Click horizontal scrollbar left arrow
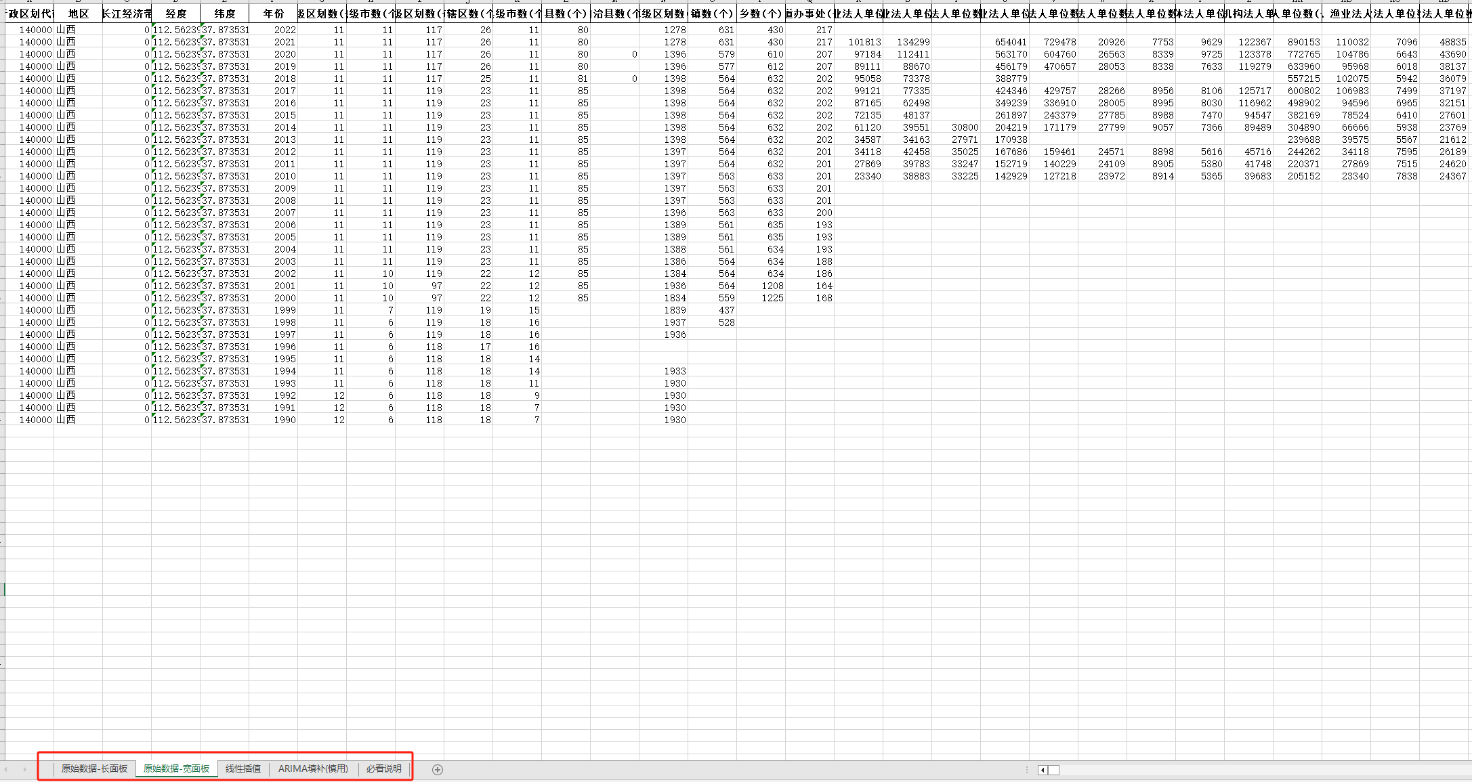This screenshot has height=782, width=1472. point(1043,770)
